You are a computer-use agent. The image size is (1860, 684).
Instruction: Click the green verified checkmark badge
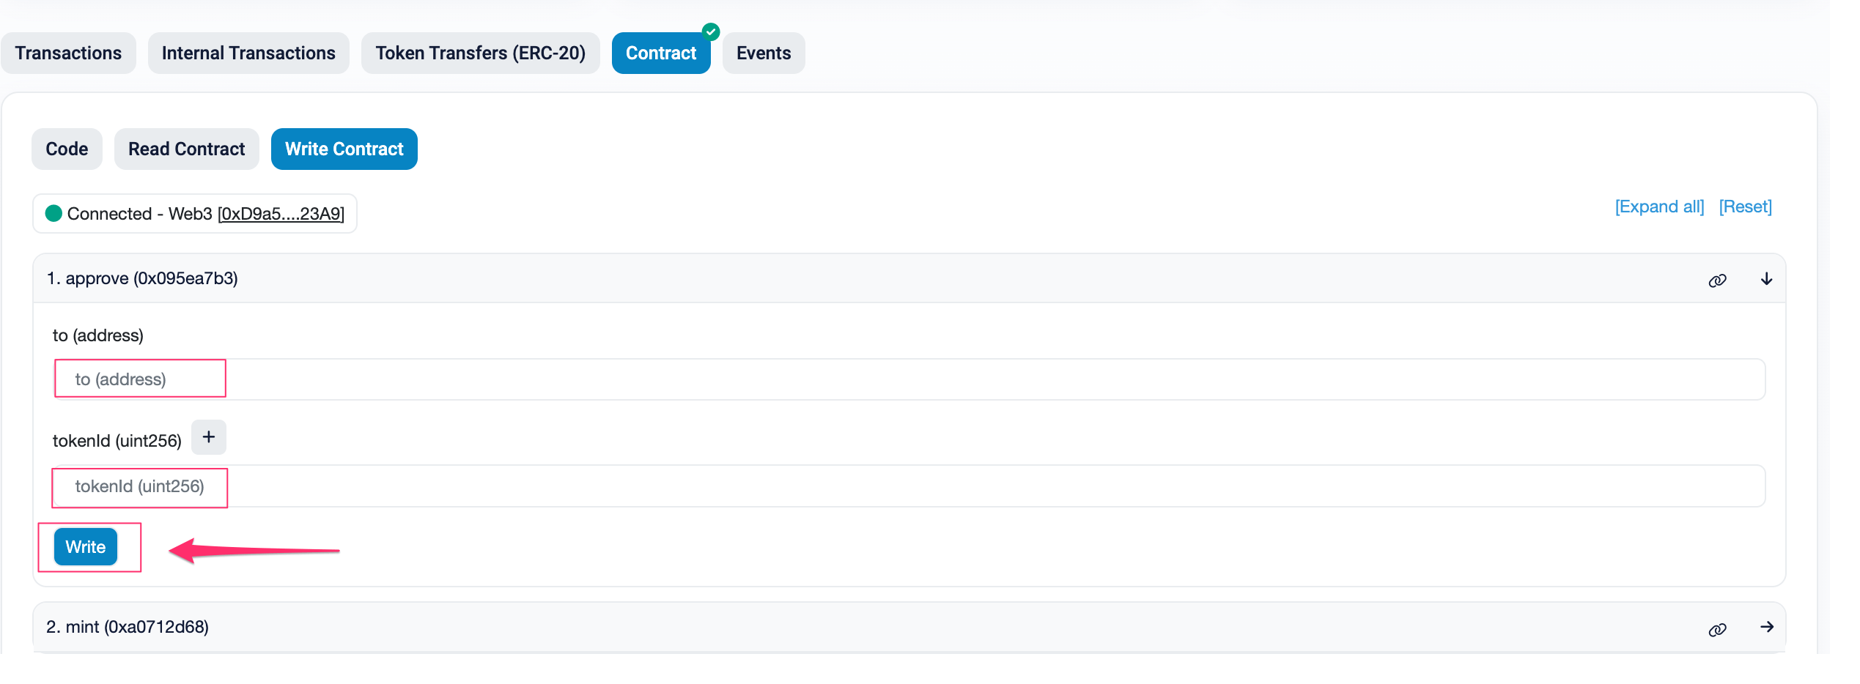point(710,31)
